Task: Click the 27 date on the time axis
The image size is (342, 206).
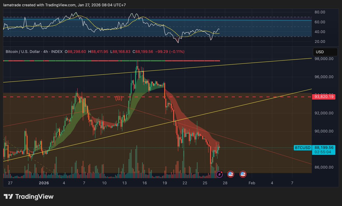Action: click(10, 183)
